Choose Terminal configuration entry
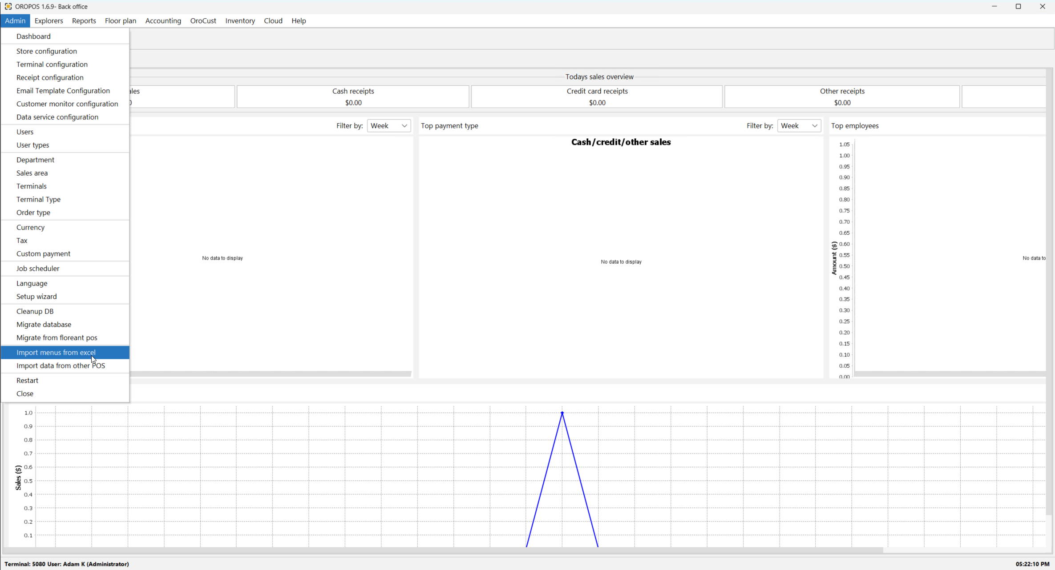The height and width of the screenshot is (570, 1055). coord(65,64)
